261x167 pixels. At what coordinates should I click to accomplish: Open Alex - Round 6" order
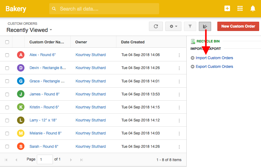pos(43,55)
